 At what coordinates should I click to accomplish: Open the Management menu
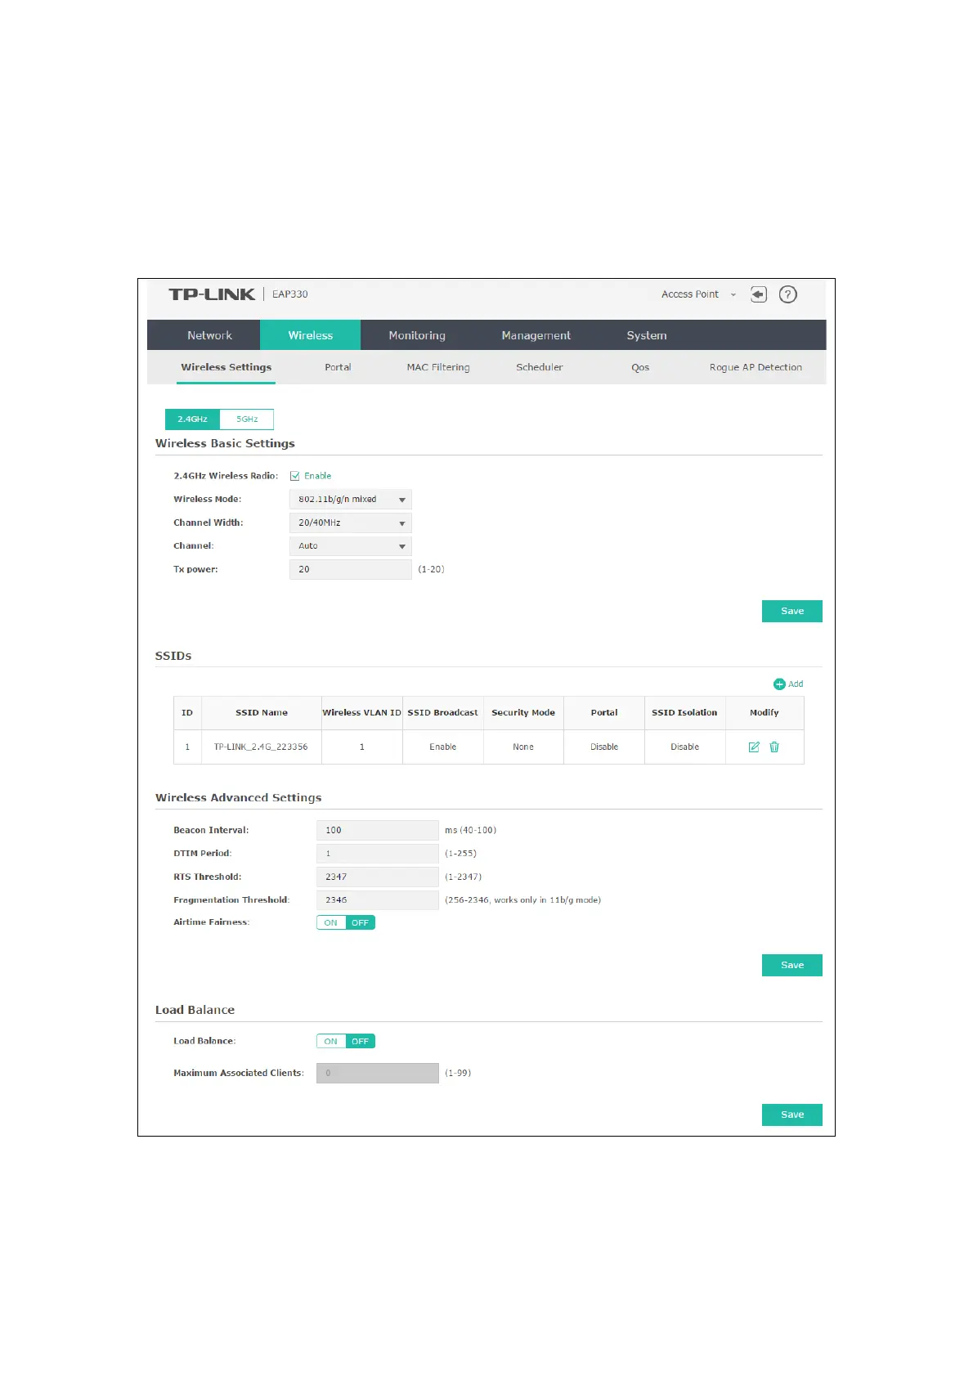click(x=536, y=335)
